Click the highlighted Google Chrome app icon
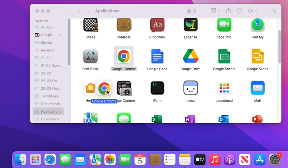Viewport: 288px width, 168px height. pos(124,56)
